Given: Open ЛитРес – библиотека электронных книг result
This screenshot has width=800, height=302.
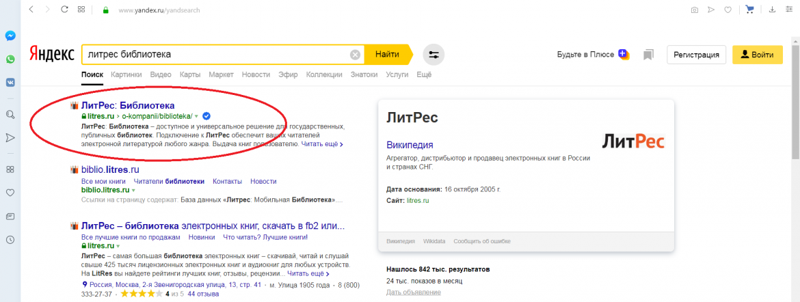Looking at the screenshot, I should [213, 225].
